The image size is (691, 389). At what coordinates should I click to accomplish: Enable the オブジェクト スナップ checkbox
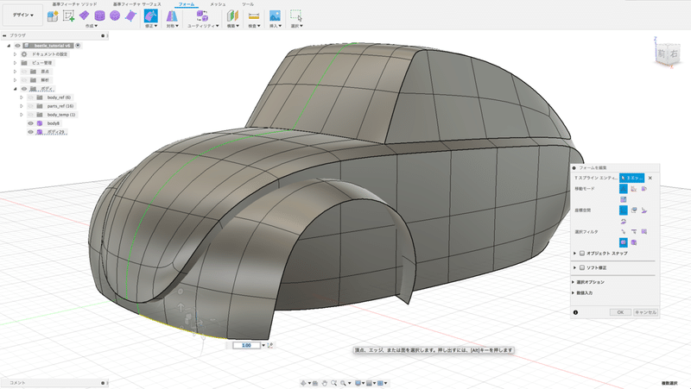(x=581, y=254)
